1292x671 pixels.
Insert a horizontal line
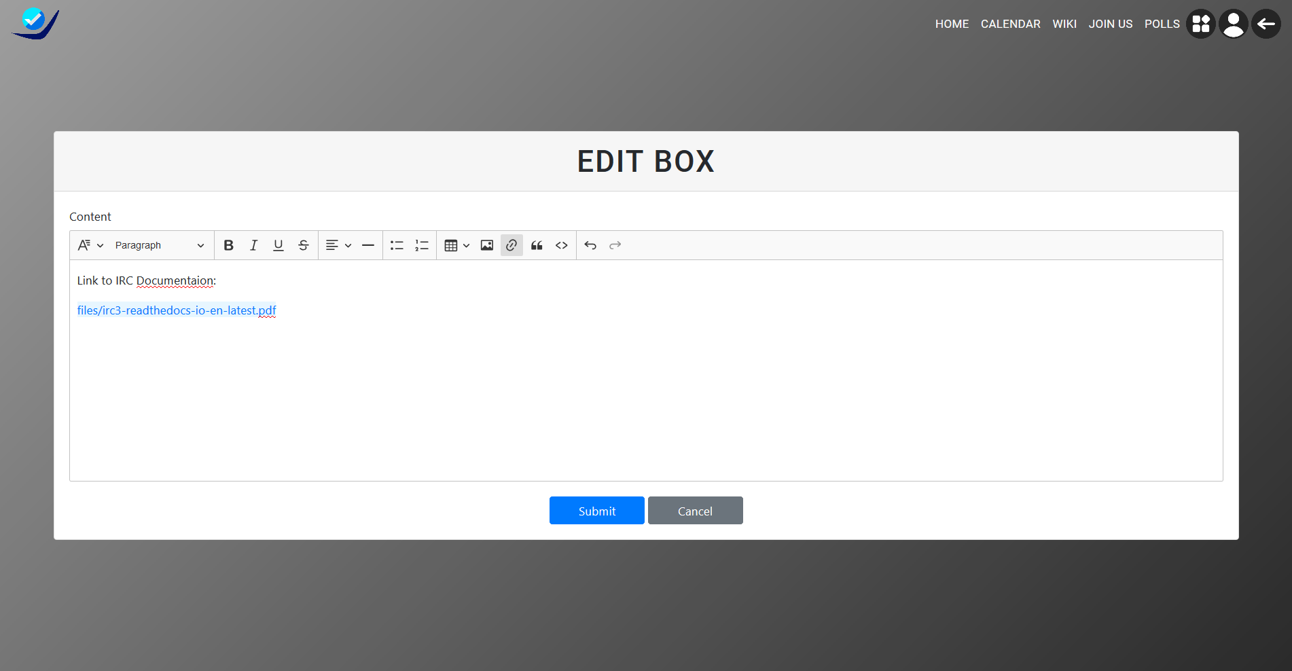pyautogui.click(x=368, y=245)
